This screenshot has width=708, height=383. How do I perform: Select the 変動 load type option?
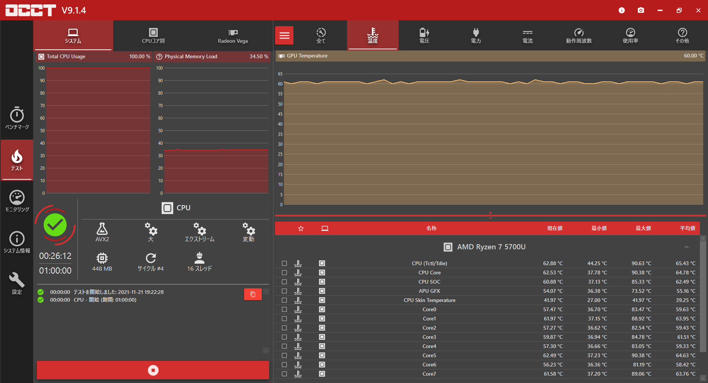249,232
